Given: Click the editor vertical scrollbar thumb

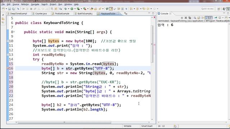Looking at the screenshot, I should [152, 44].
